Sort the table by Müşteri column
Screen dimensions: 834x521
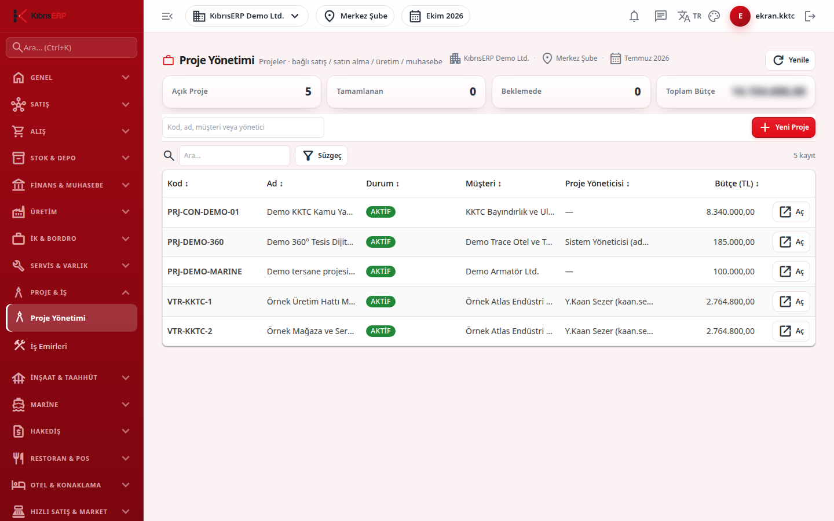[x=484, y=184]
